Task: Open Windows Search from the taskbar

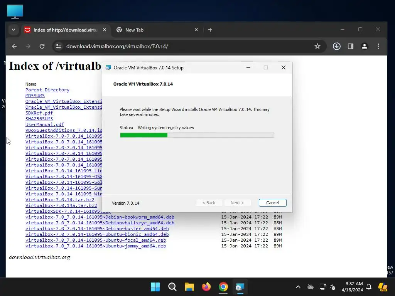Action: point(172,287)
